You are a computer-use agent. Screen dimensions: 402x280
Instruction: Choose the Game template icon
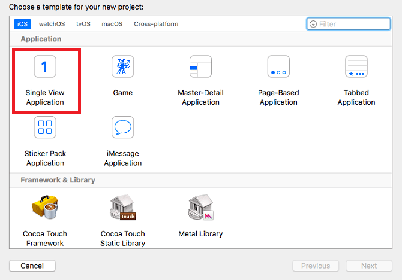[x=122, y=67]
